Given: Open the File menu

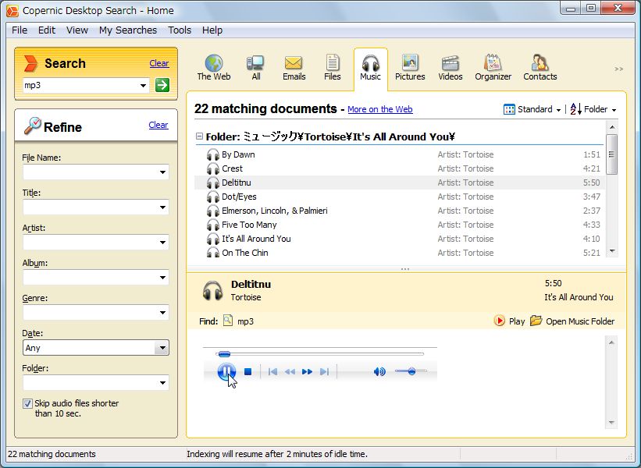Looking at the screenshot, I should click(20, 30).
